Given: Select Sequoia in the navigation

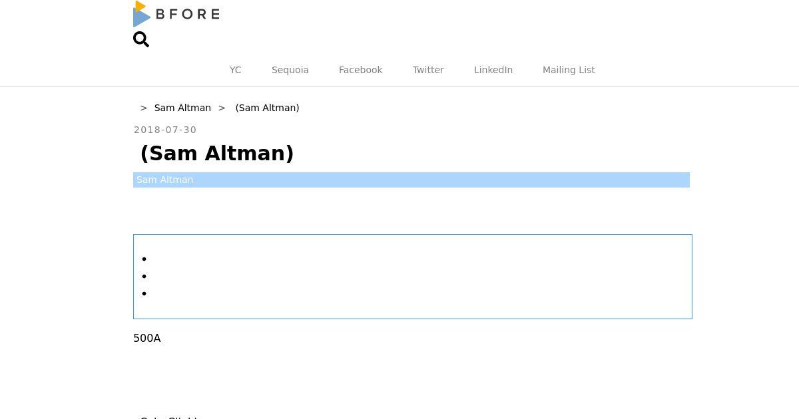Looking at the screenshot, I should pyautogui.click(x=290, y=70).
